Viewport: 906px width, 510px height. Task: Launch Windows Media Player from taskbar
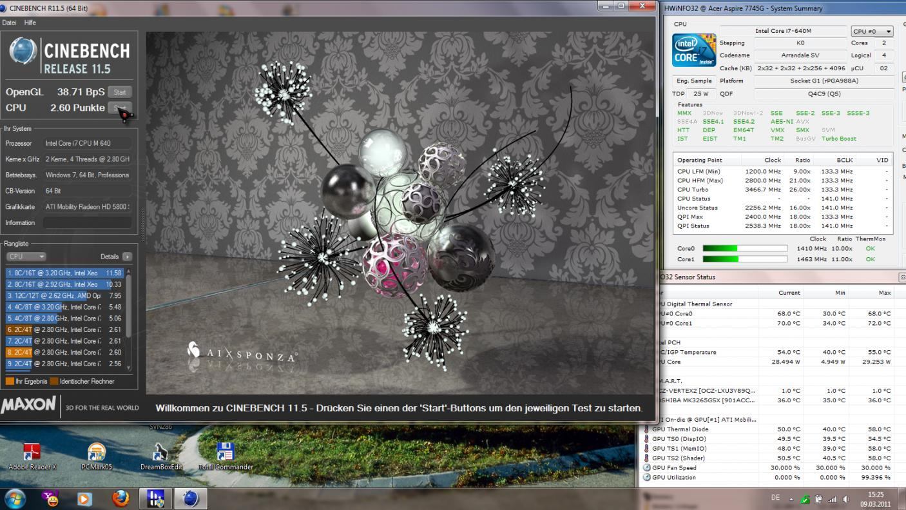point(84,499)
